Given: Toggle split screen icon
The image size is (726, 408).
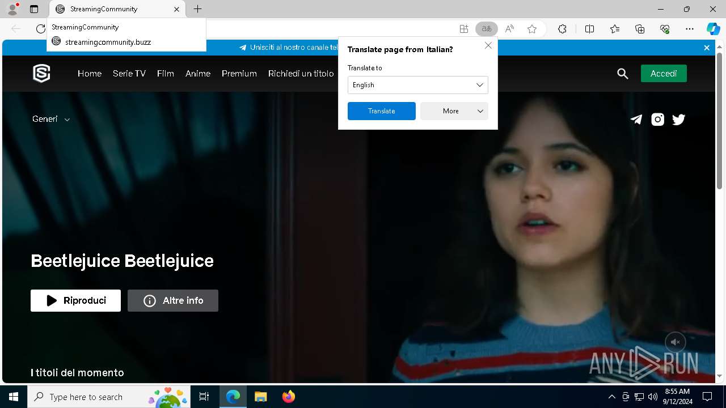Looking at the screenshot, I should click(x=589, y=29).
